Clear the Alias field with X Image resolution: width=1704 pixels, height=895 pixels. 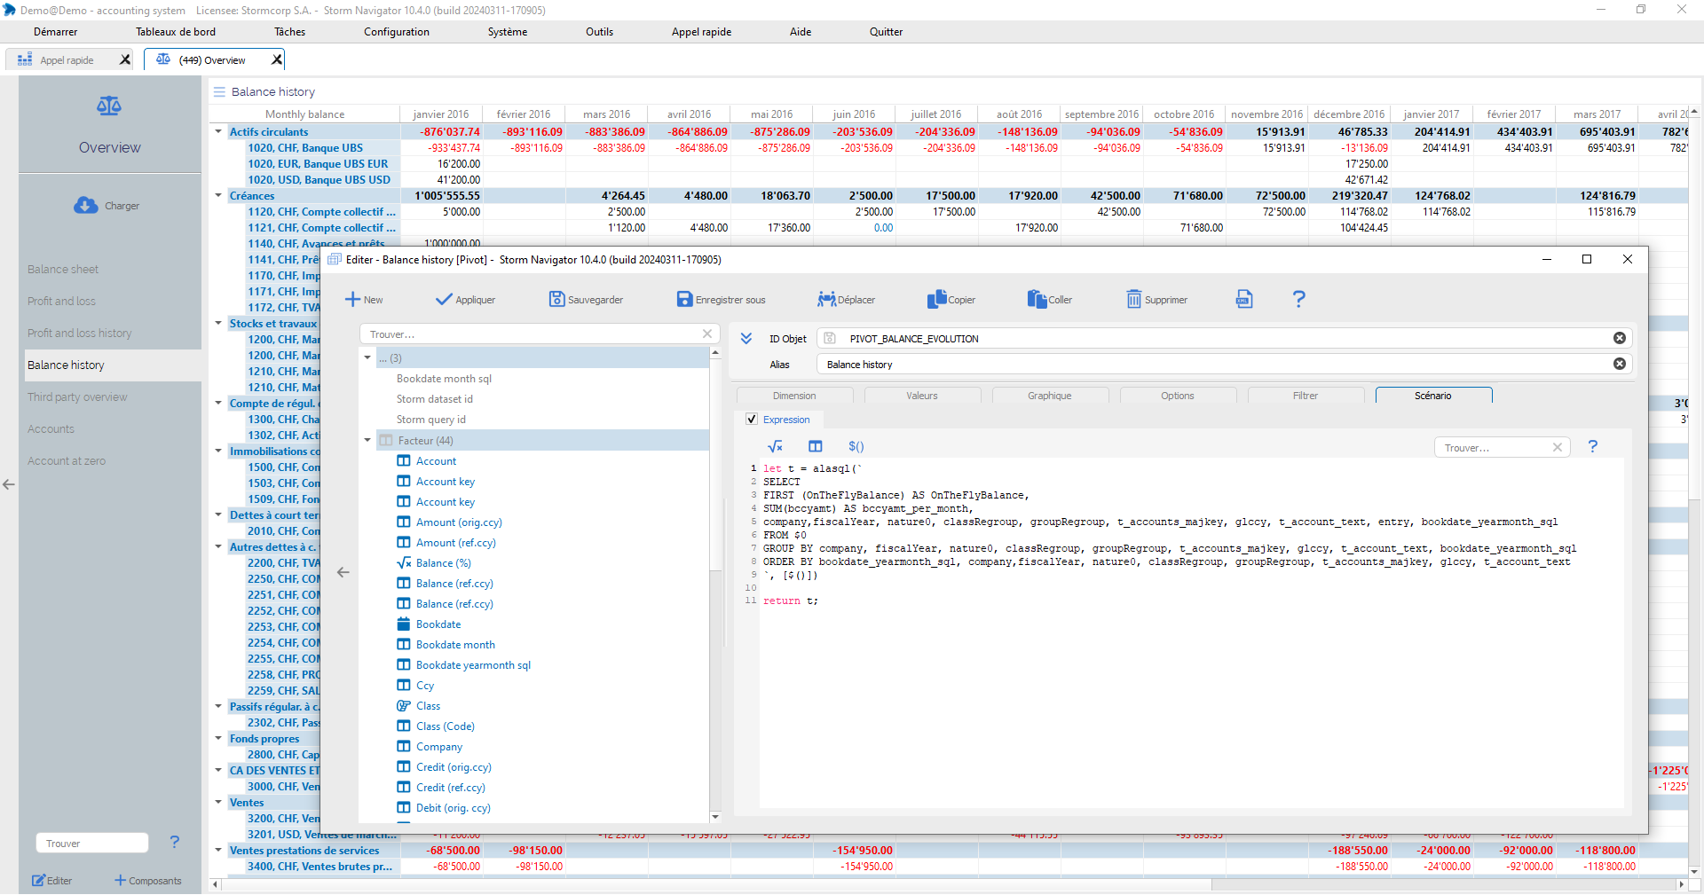tap(1620, 364)
